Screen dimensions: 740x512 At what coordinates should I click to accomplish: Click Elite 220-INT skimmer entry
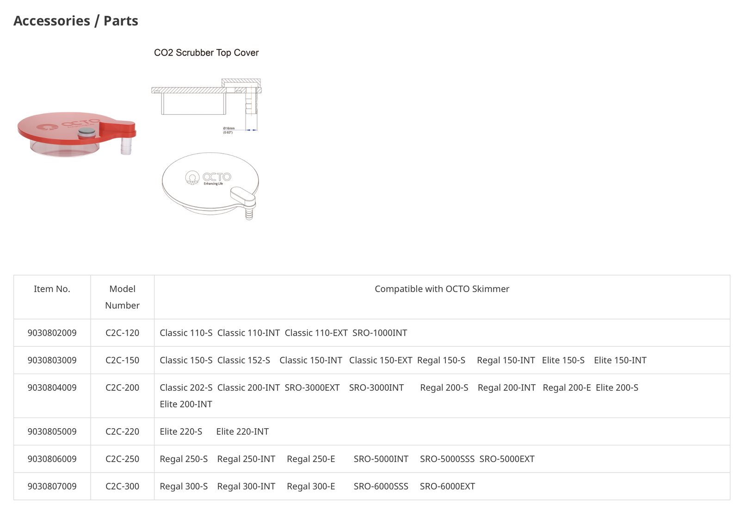(242, 431)
